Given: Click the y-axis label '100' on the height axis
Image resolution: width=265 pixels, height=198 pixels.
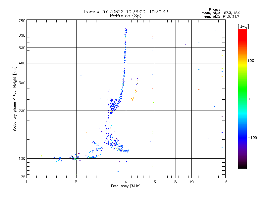Looking at the screenshot, I should 22,159.
